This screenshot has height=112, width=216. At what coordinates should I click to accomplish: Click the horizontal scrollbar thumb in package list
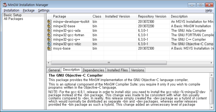109,63
